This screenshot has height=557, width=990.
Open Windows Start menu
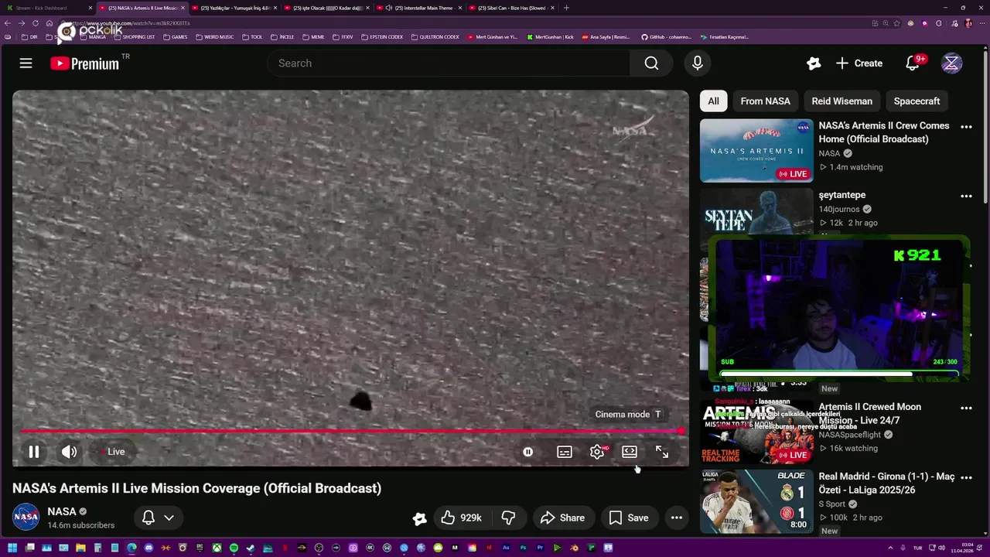12,548
